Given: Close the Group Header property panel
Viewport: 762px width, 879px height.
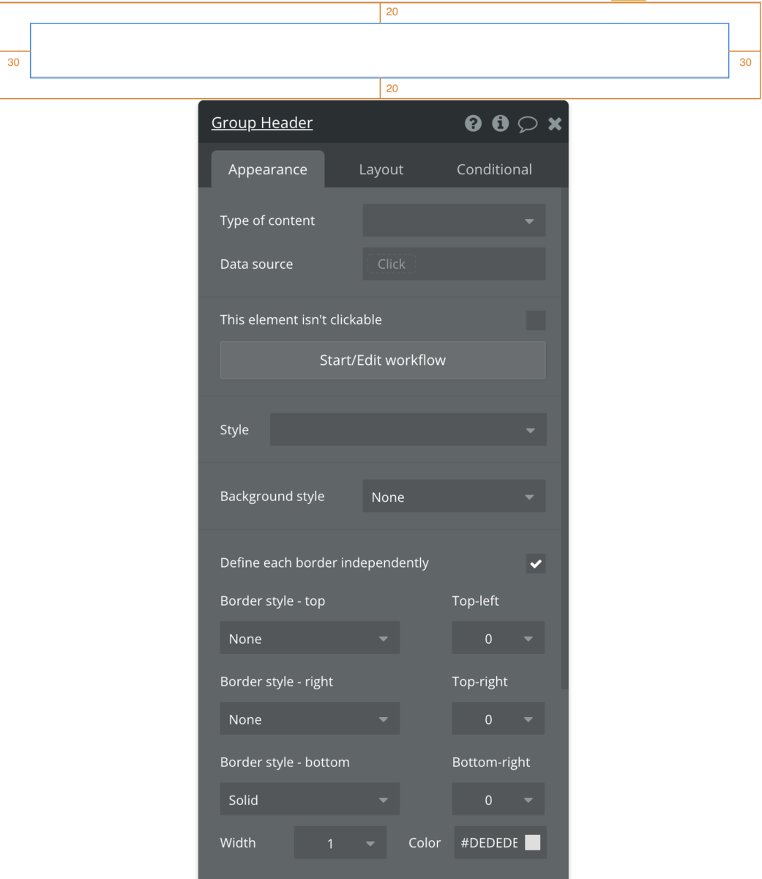Looking at the screenshot, I should point(555,124).
